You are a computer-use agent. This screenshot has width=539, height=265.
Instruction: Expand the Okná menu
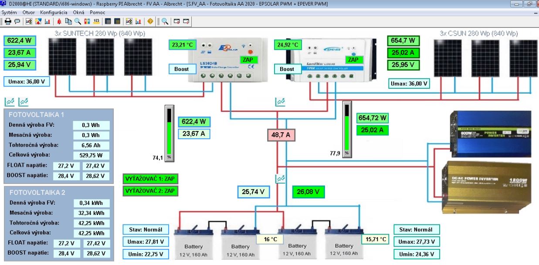tap(79, 13)
